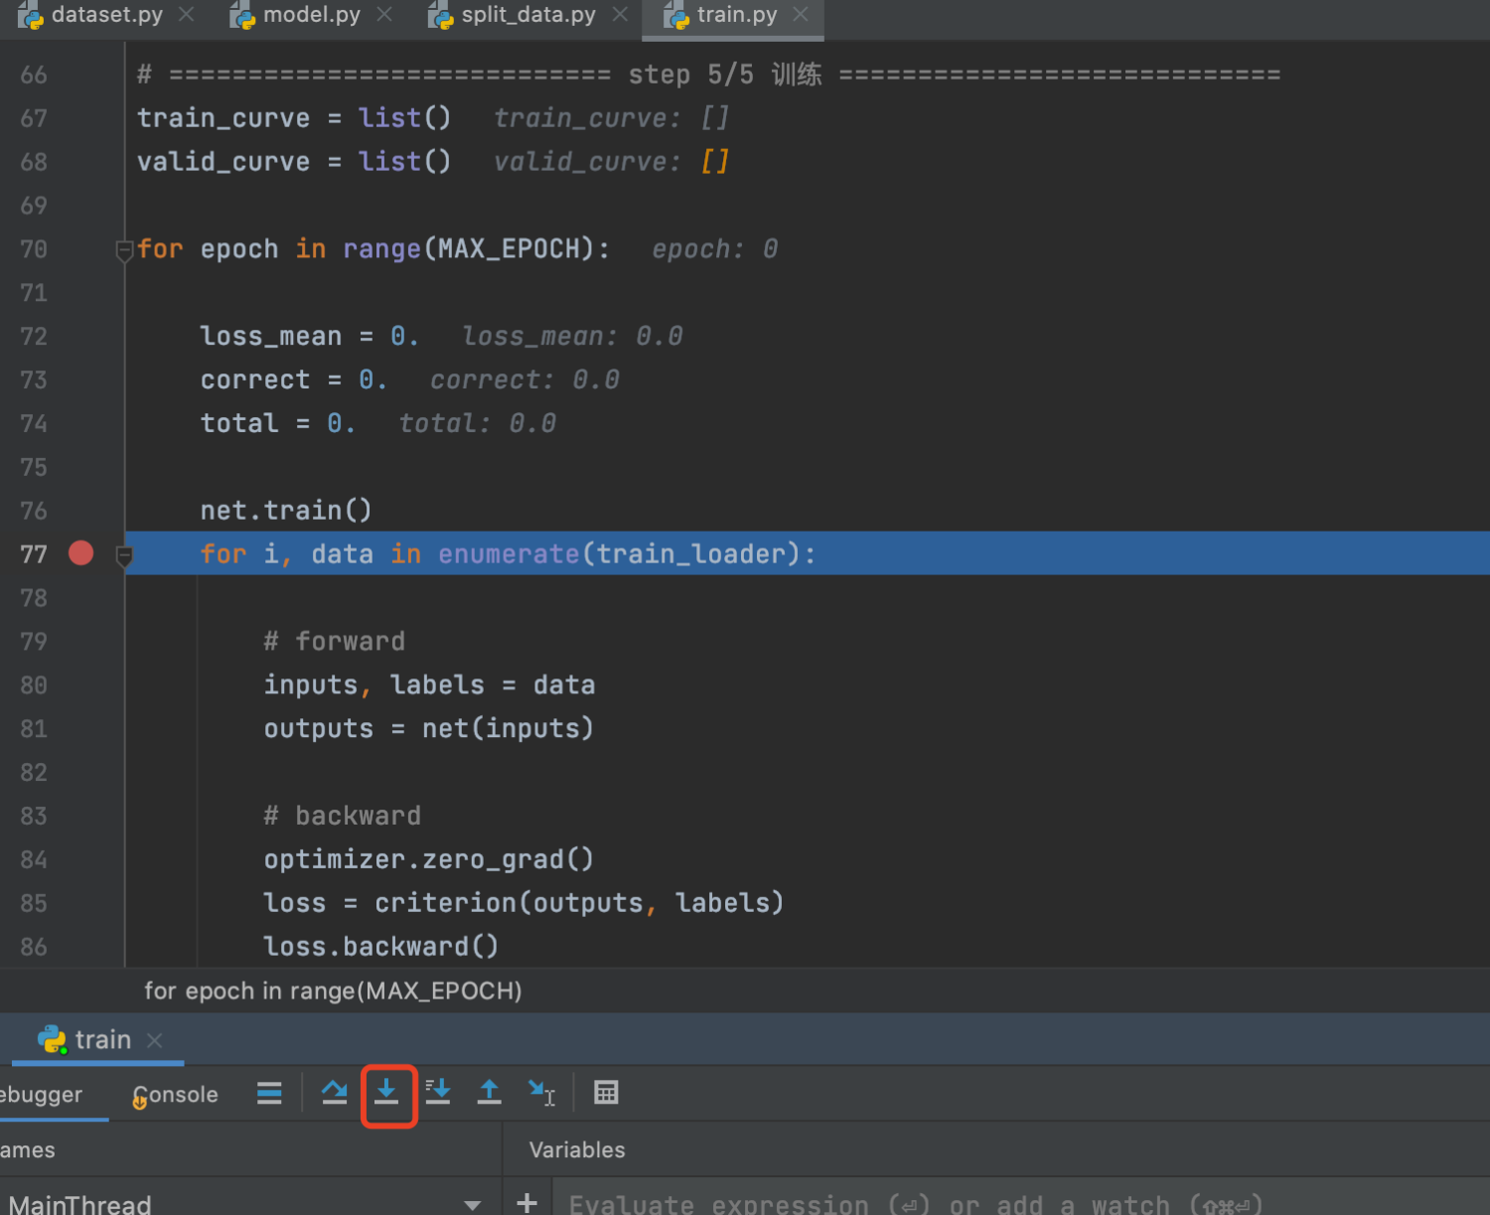Select the Step Into debugger icon

pyautogui.click(x=388, y=1093)
